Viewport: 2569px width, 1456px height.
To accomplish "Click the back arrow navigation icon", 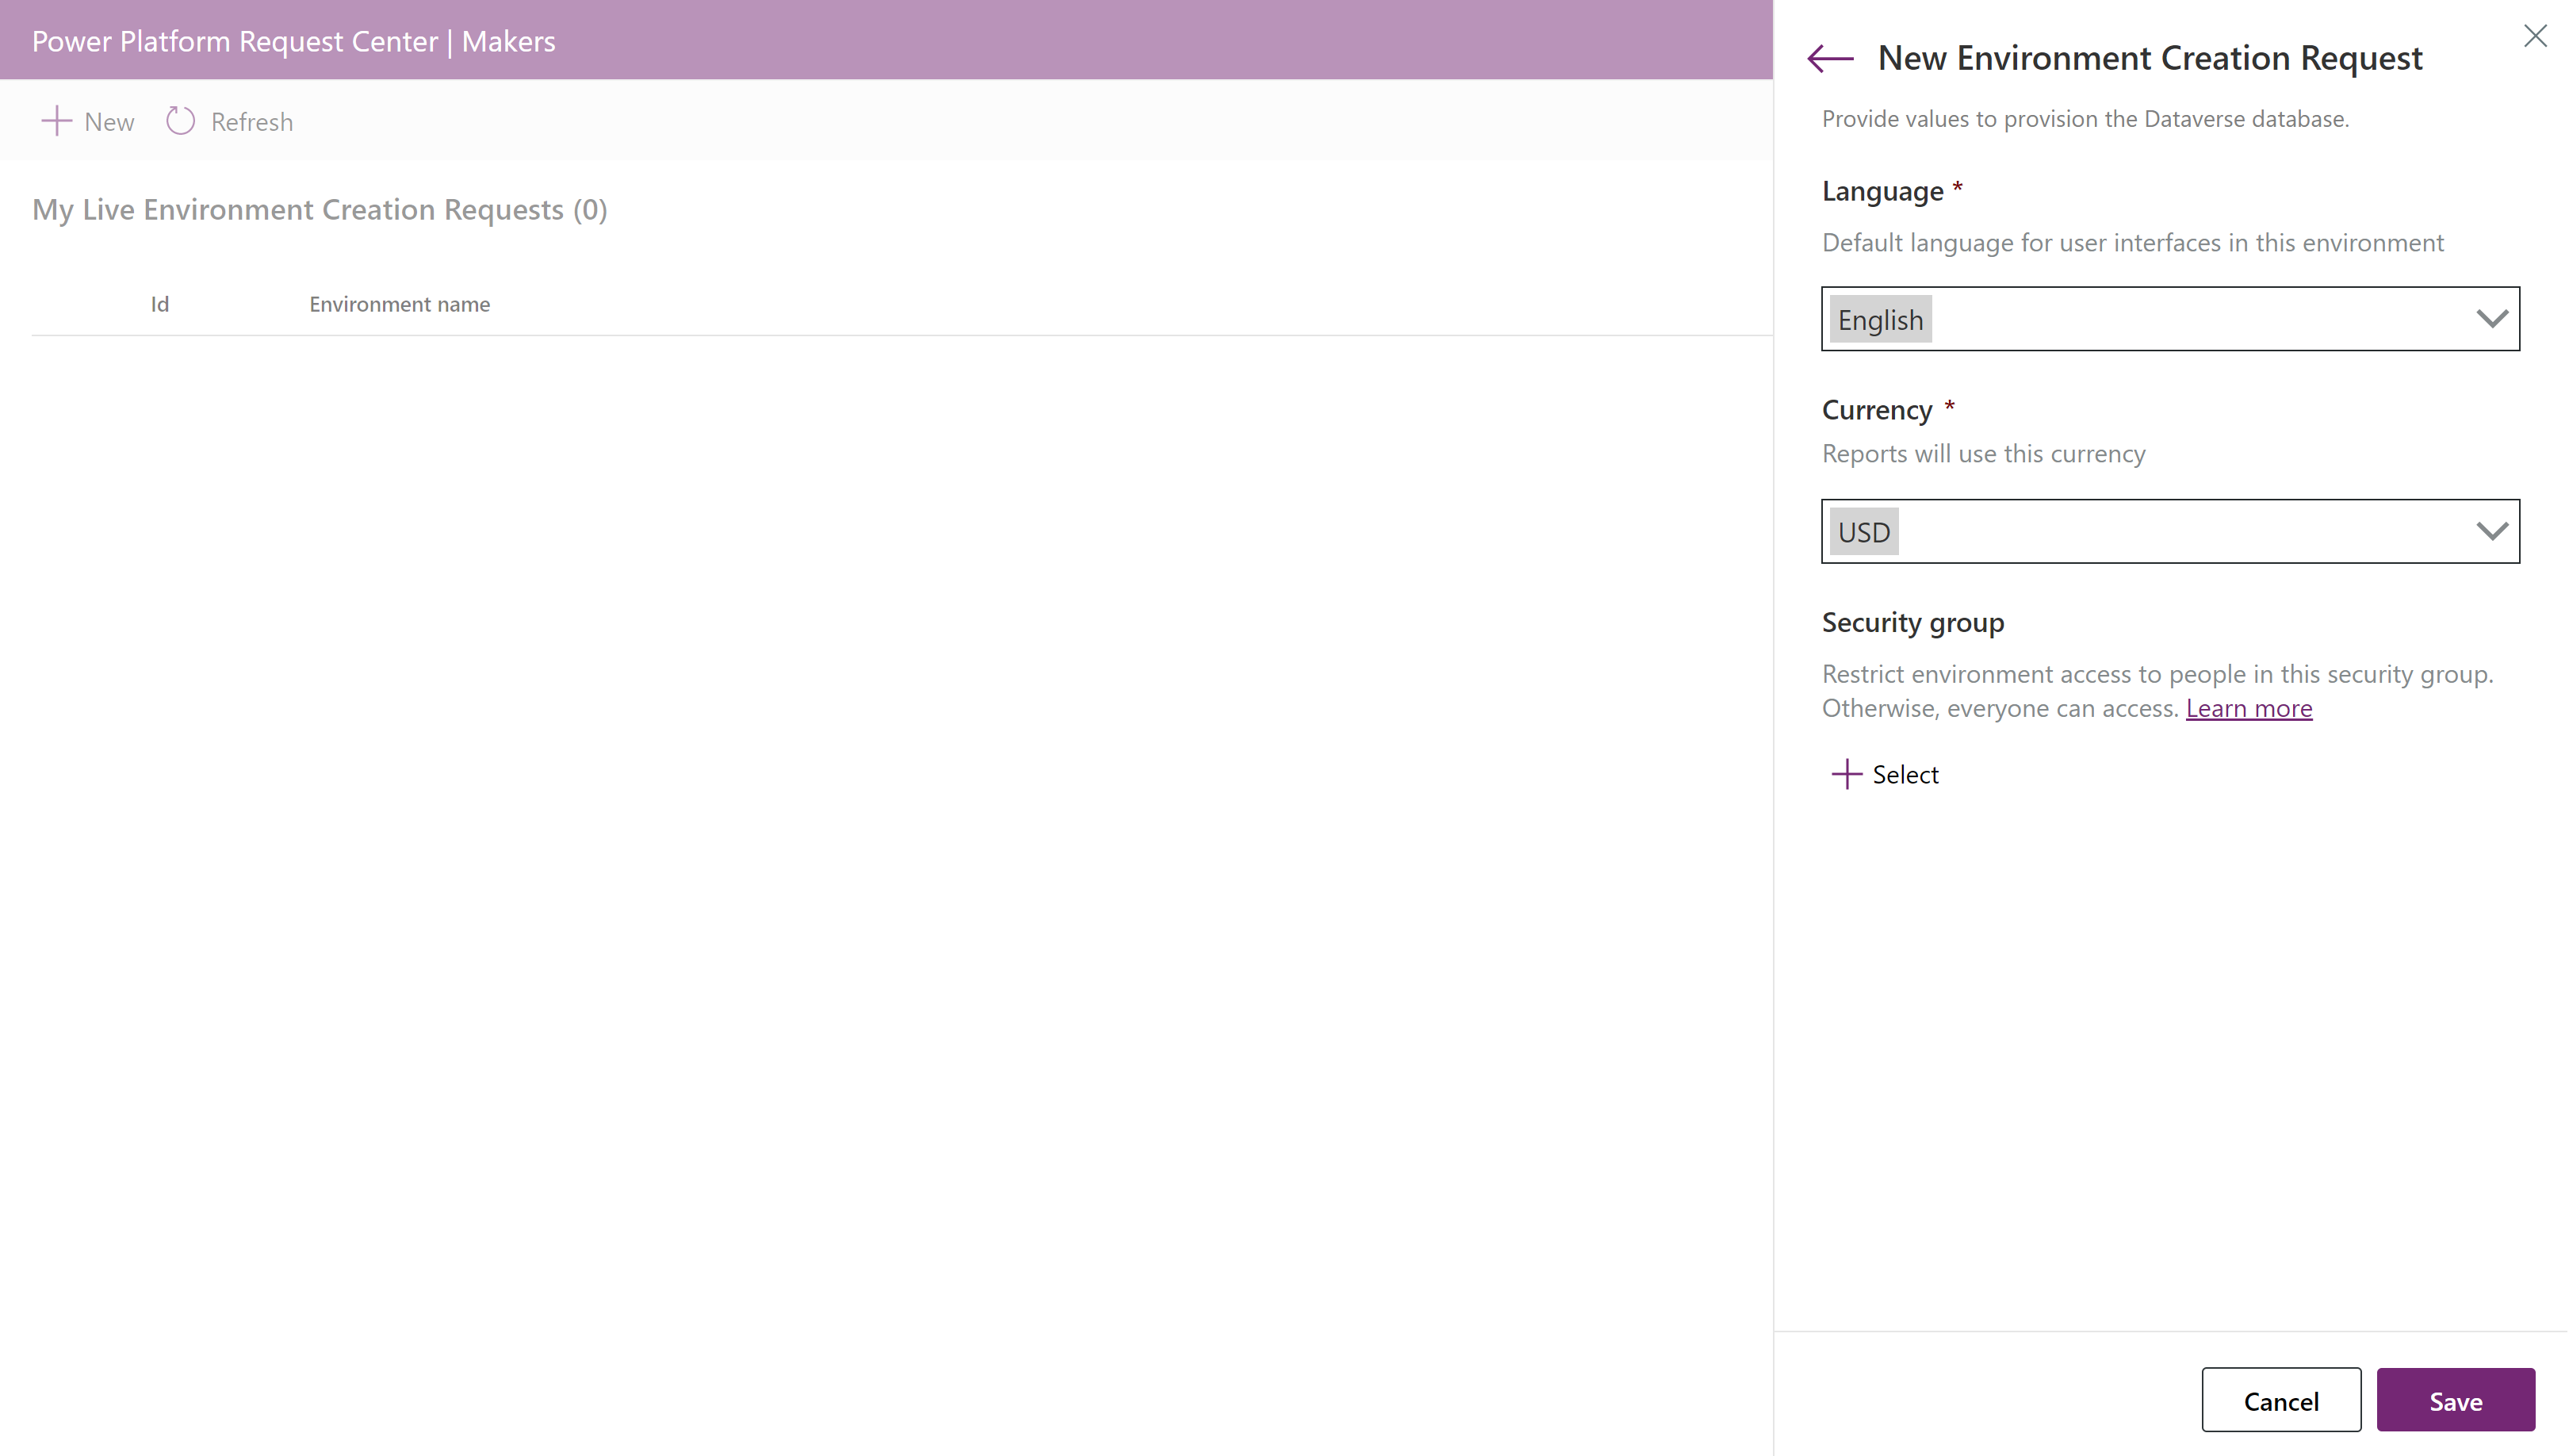I will pos(1832,58).
